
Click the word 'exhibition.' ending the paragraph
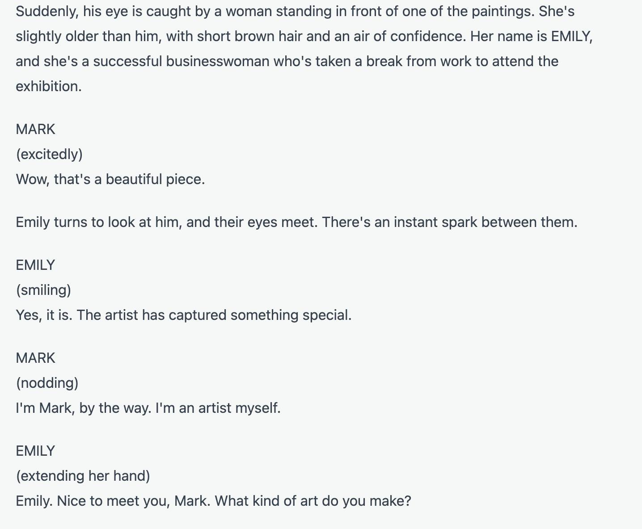[49, 86]
